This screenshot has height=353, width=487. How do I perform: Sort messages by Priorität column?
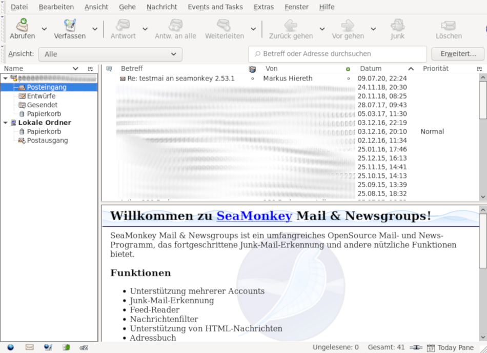[446, 69]
